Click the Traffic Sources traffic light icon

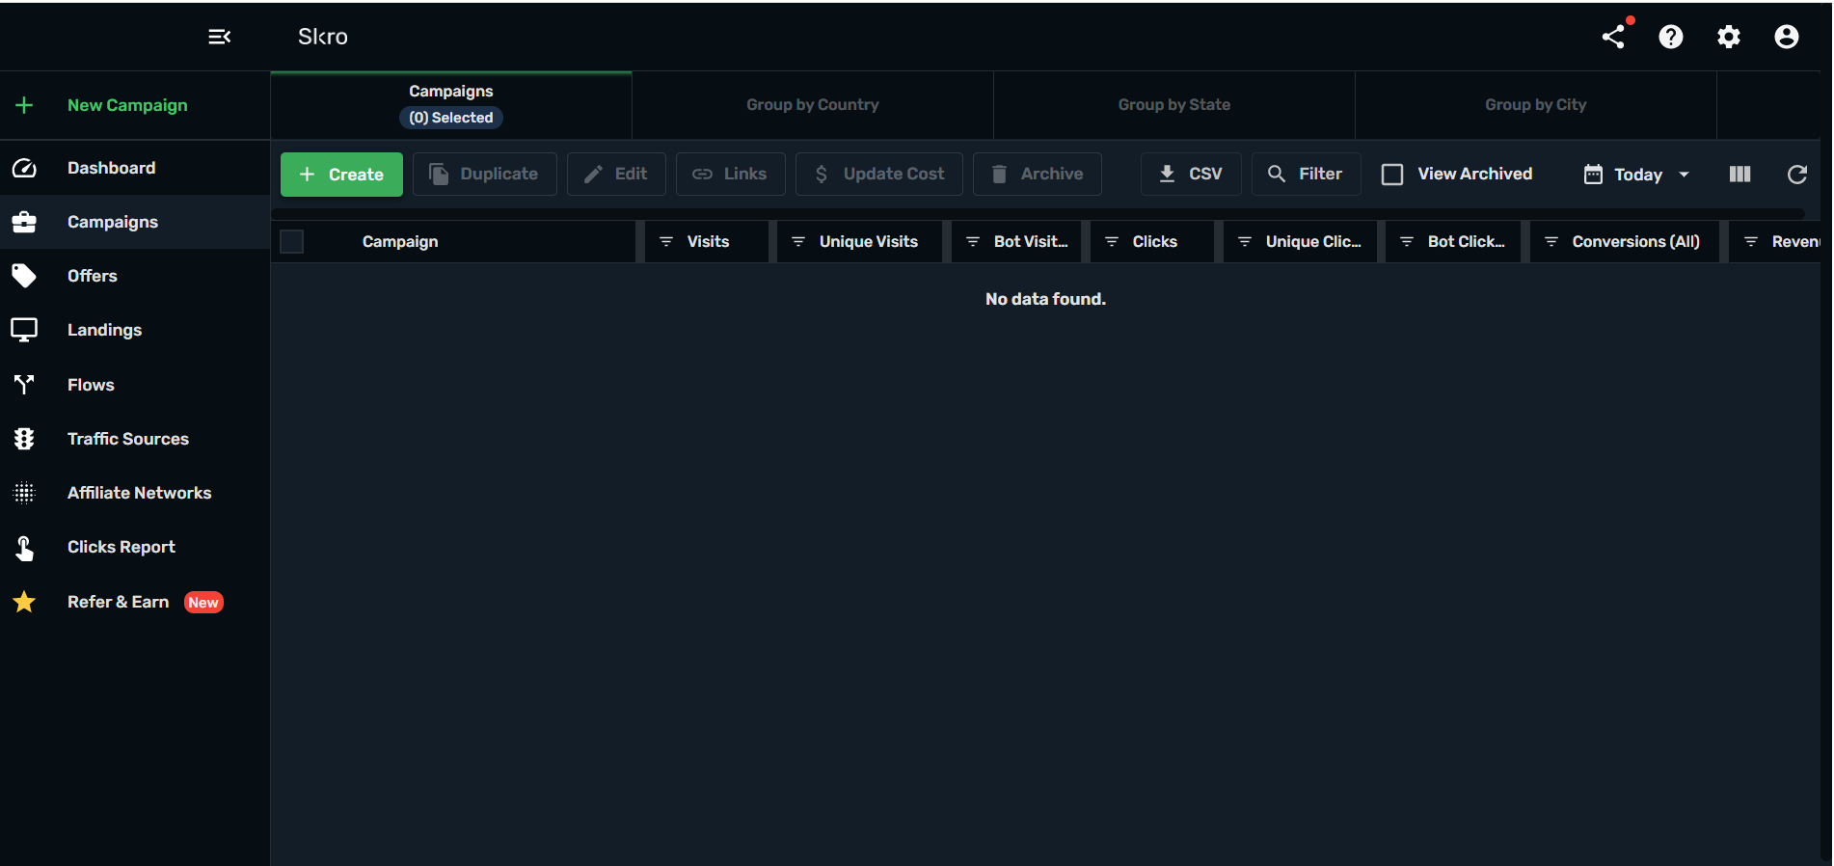tap(24, 439)
